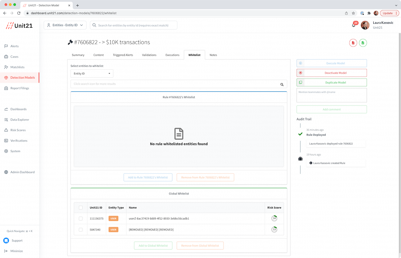Export model as PDF red icon
401x258 pixels.
(353, 43)
